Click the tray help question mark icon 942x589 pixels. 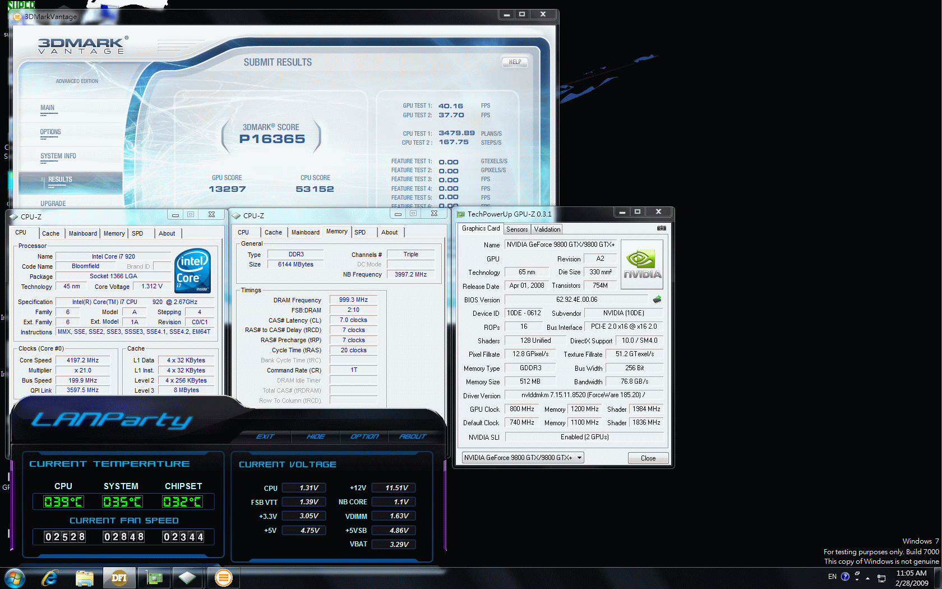tap(845, 577)
